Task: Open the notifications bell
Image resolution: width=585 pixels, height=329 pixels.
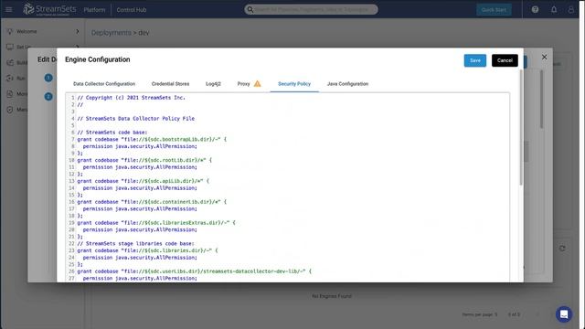Action: [554, 10]
